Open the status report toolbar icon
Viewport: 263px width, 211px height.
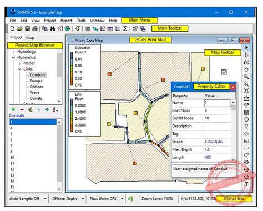(88, 29)
